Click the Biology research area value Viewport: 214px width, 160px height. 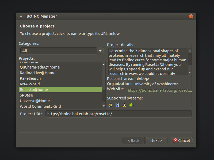pyautogui.click(x=142, y=79)
